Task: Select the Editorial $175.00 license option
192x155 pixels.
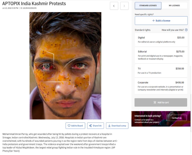Action: (161, 55)
